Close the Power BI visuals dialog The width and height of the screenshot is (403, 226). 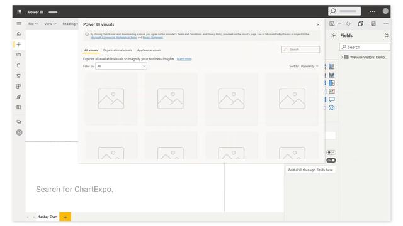(318, 24)
